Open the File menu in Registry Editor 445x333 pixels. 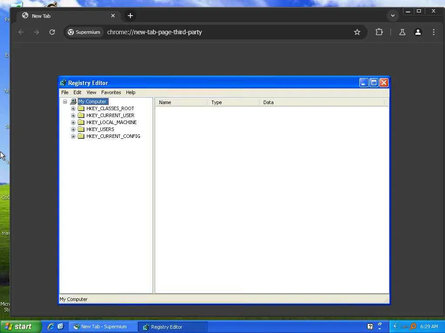[x=65, y=92]
